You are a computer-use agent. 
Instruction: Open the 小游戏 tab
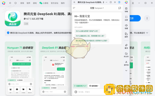pyautogui.click(x=44, y=3)
